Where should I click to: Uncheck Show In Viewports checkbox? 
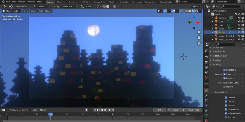(x=225, y=74)
